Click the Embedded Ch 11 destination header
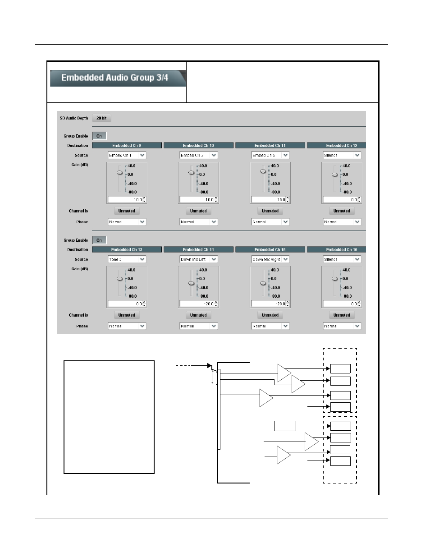Screen dimensions: 430x557 click(x=270, y=145)
